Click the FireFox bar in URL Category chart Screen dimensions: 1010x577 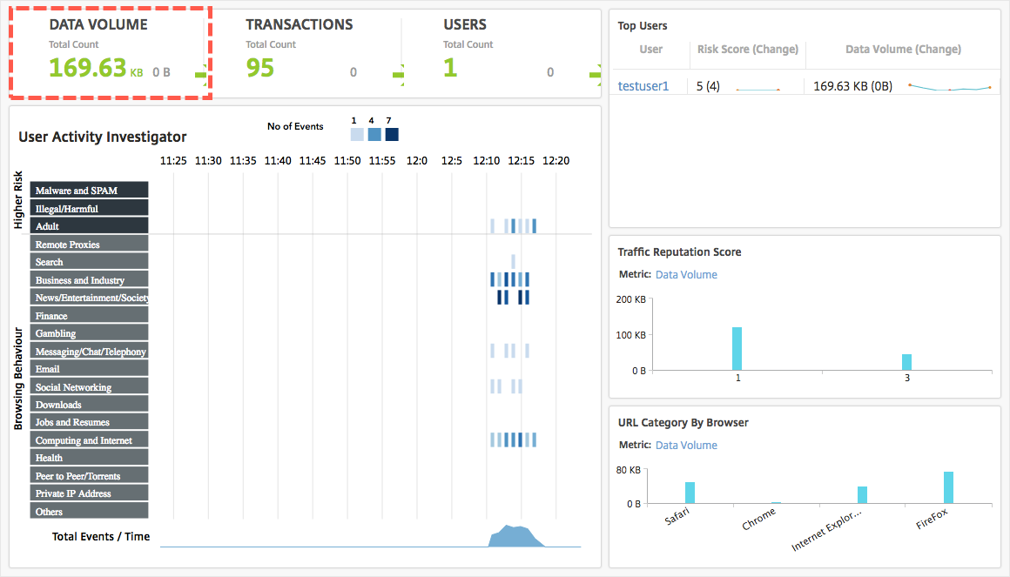point(948,486)
